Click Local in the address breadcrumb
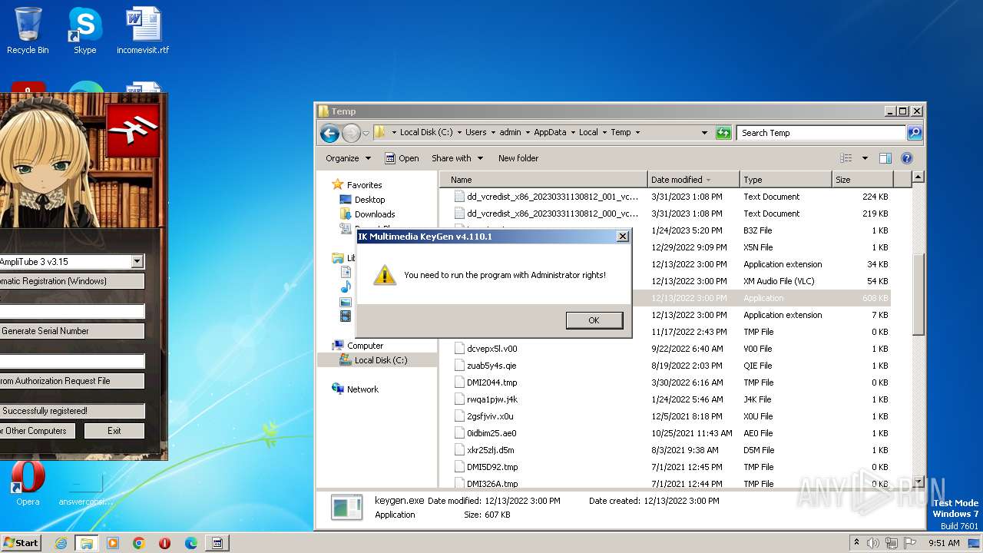The width and height of the screenshot is (983, 553). pos(588,133)
